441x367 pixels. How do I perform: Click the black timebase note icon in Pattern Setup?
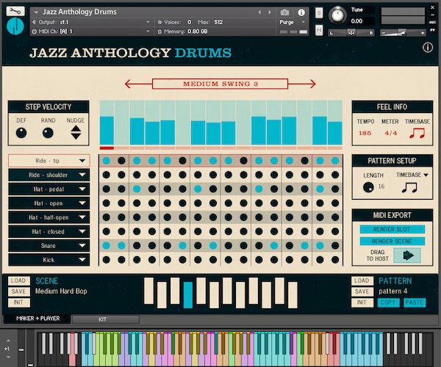coord(409,187)
